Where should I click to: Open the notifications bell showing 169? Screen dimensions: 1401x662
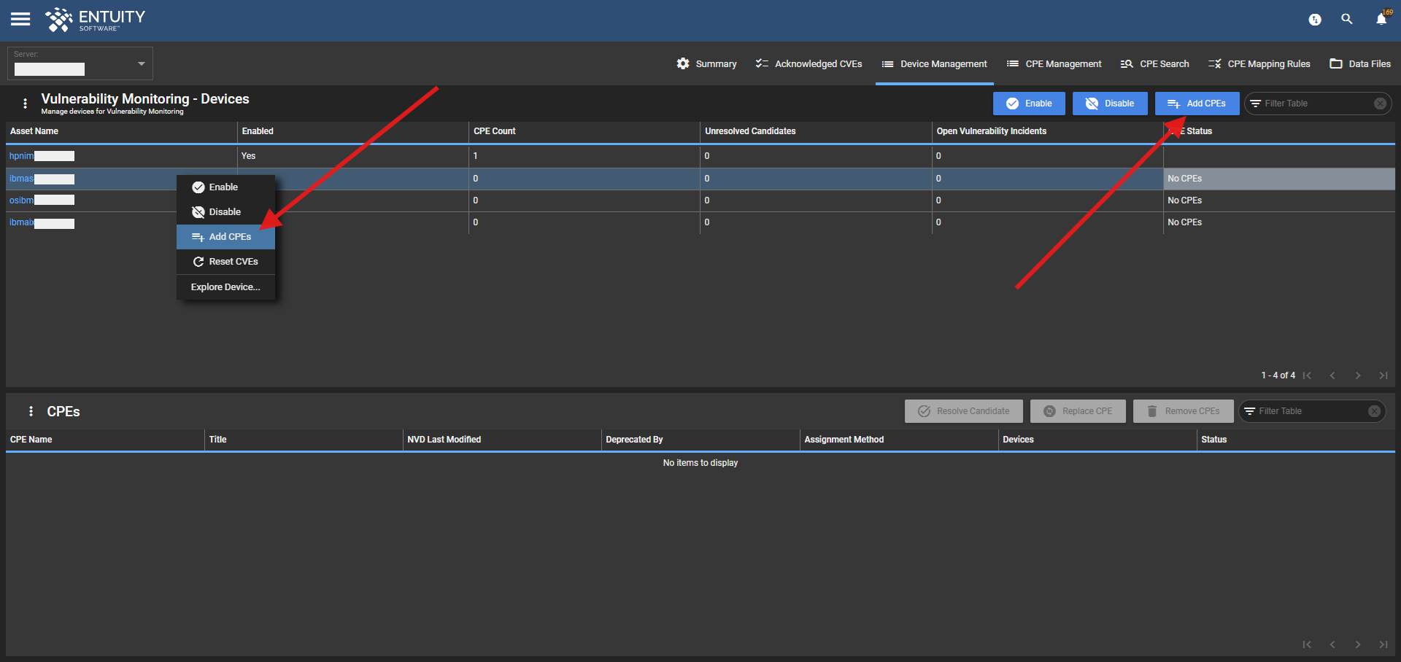1381,19
